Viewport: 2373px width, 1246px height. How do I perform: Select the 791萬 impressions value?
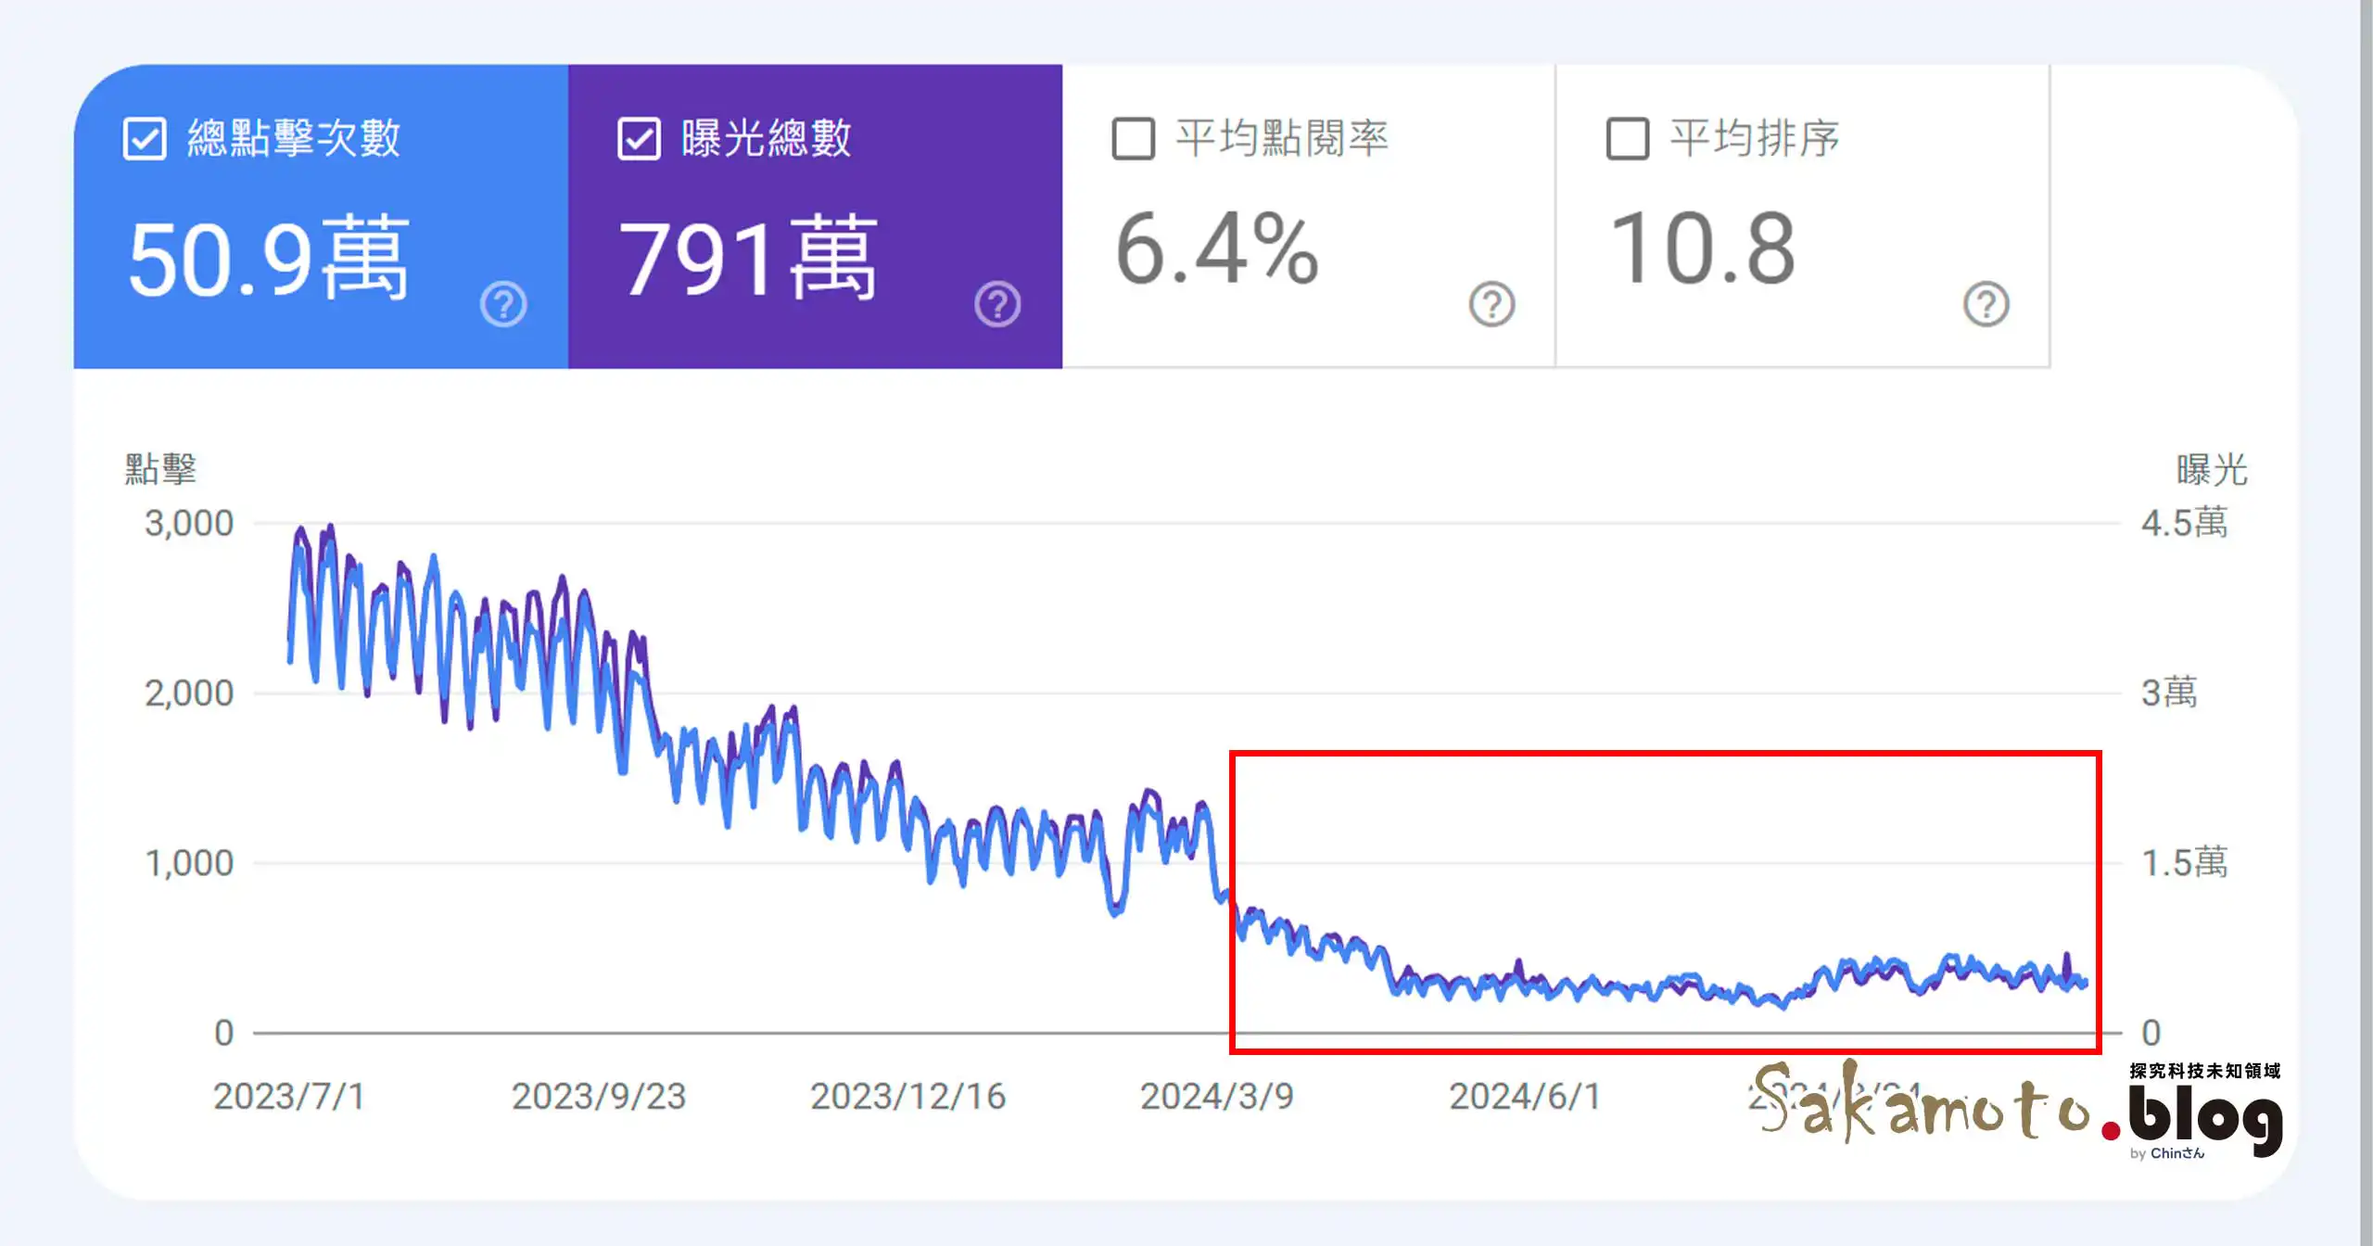coord(747,257)
